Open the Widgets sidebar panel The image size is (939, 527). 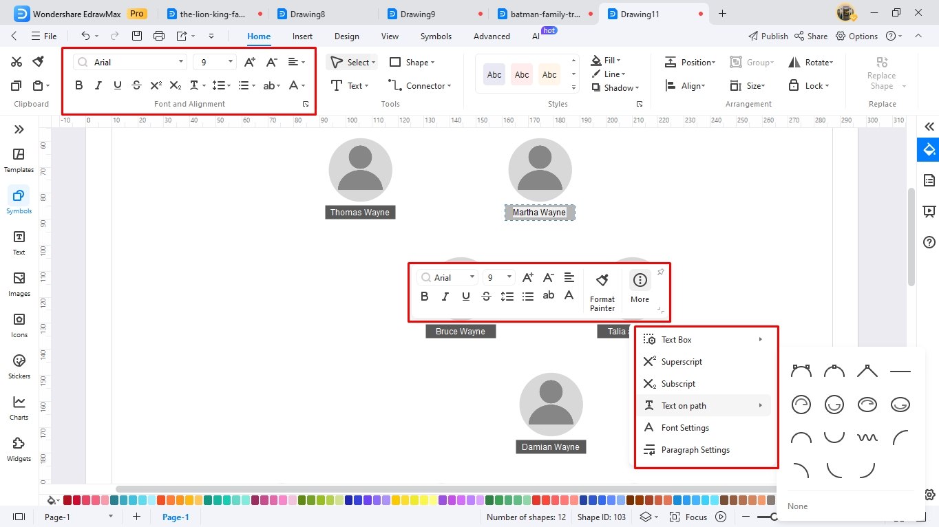tap(19, 449)
